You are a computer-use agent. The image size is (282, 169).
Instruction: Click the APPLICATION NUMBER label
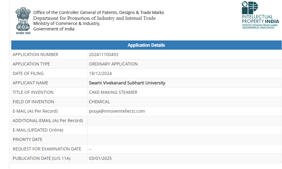tap(35, 55)
